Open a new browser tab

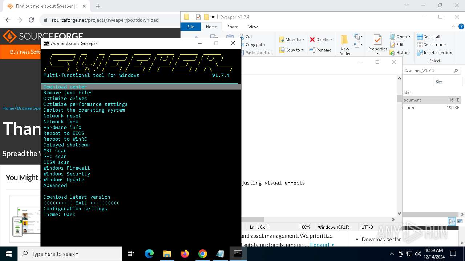98,6
